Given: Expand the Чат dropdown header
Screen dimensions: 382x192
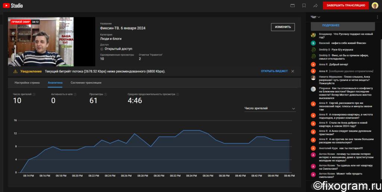Looking at the screenshot, I should 316,17.
